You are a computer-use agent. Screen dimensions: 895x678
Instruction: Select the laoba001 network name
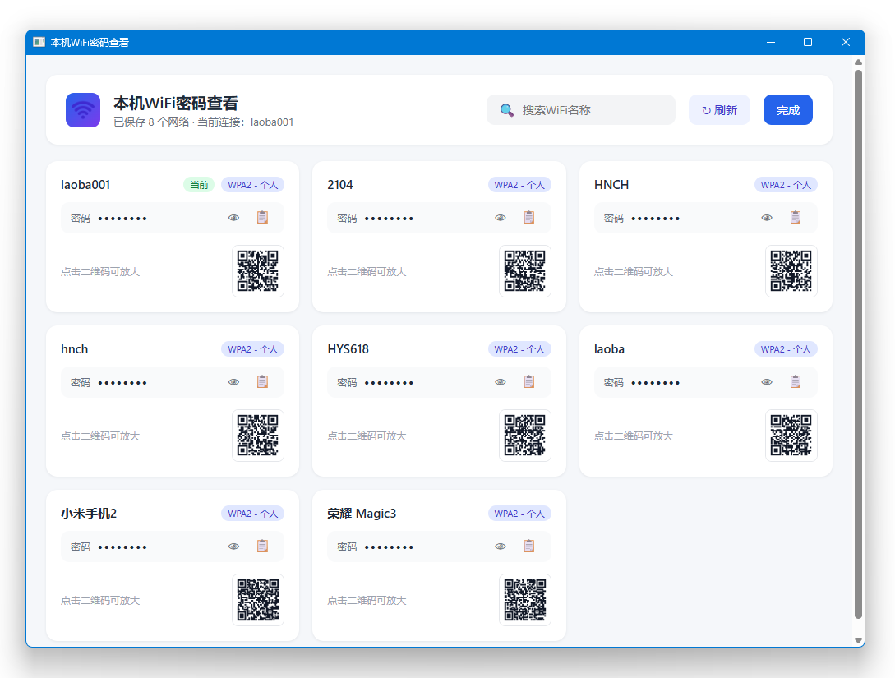pos(85,185)
